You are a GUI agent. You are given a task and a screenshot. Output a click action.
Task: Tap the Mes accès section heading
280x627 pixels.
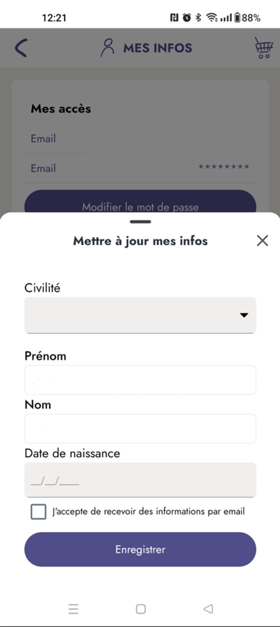(61, 109)
